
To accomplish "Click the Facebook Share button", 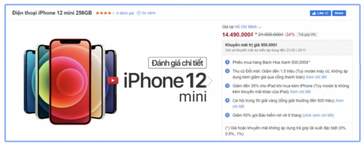I will [x=339, y=13].
